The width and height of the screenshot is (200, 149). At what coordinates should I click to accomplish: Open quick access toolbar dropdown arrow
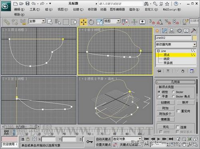(50, 4)
